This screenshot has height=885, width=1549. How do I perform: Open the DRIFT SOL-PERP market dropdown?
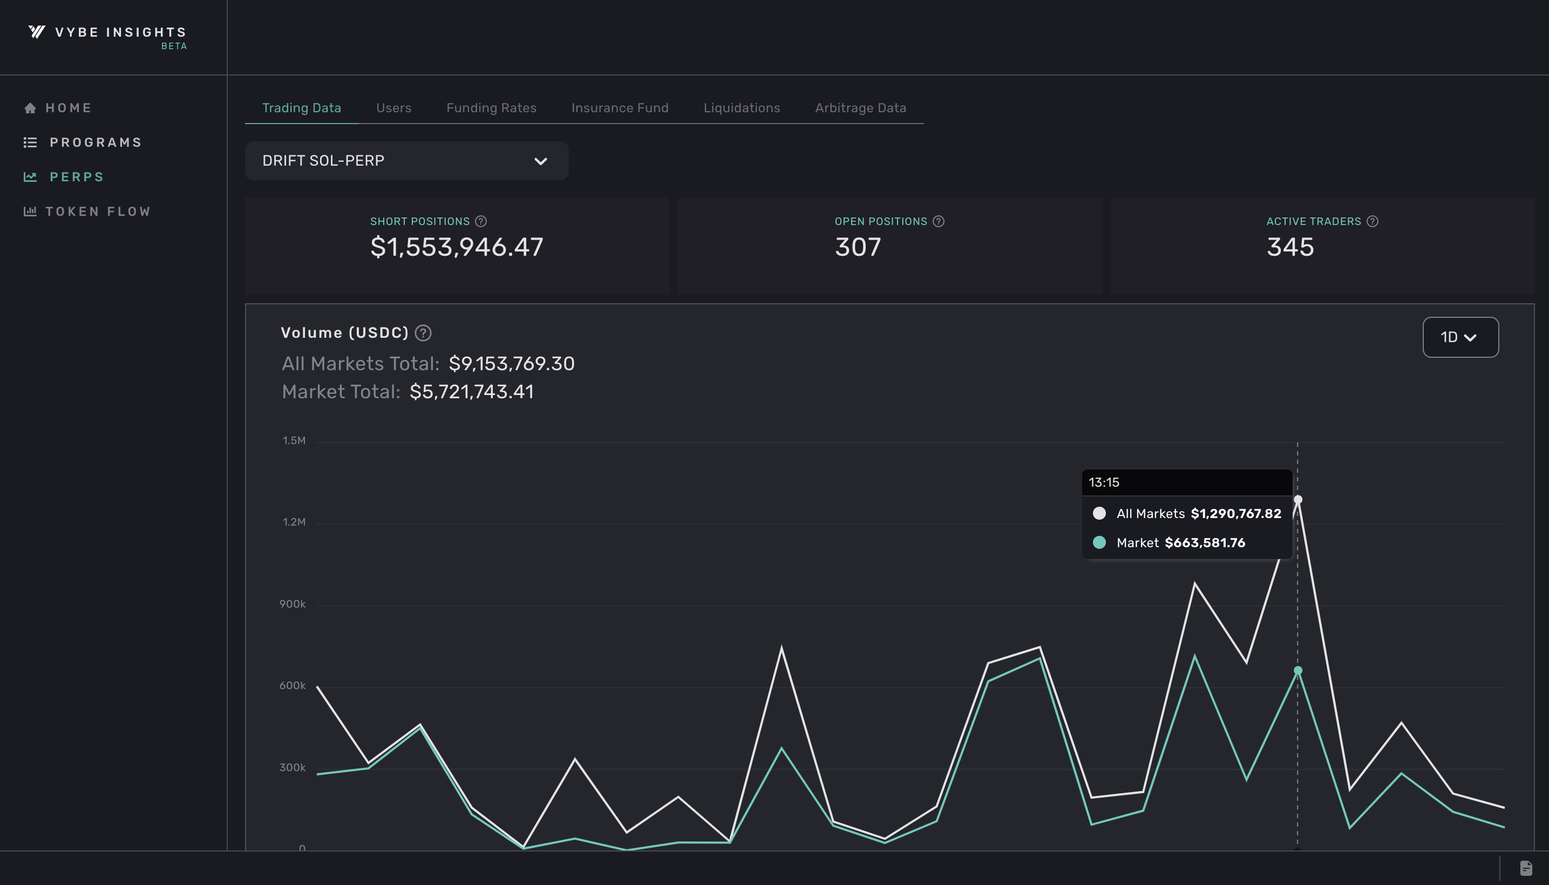point(406,160)
